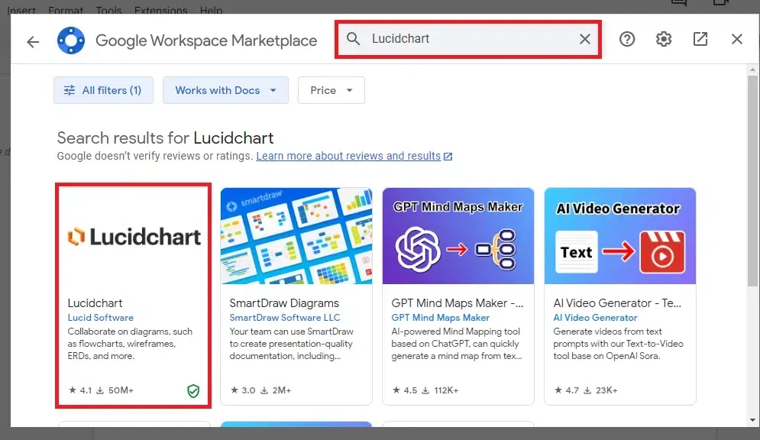Select the SmartDraw Diagrams app title

coord(284,302)
